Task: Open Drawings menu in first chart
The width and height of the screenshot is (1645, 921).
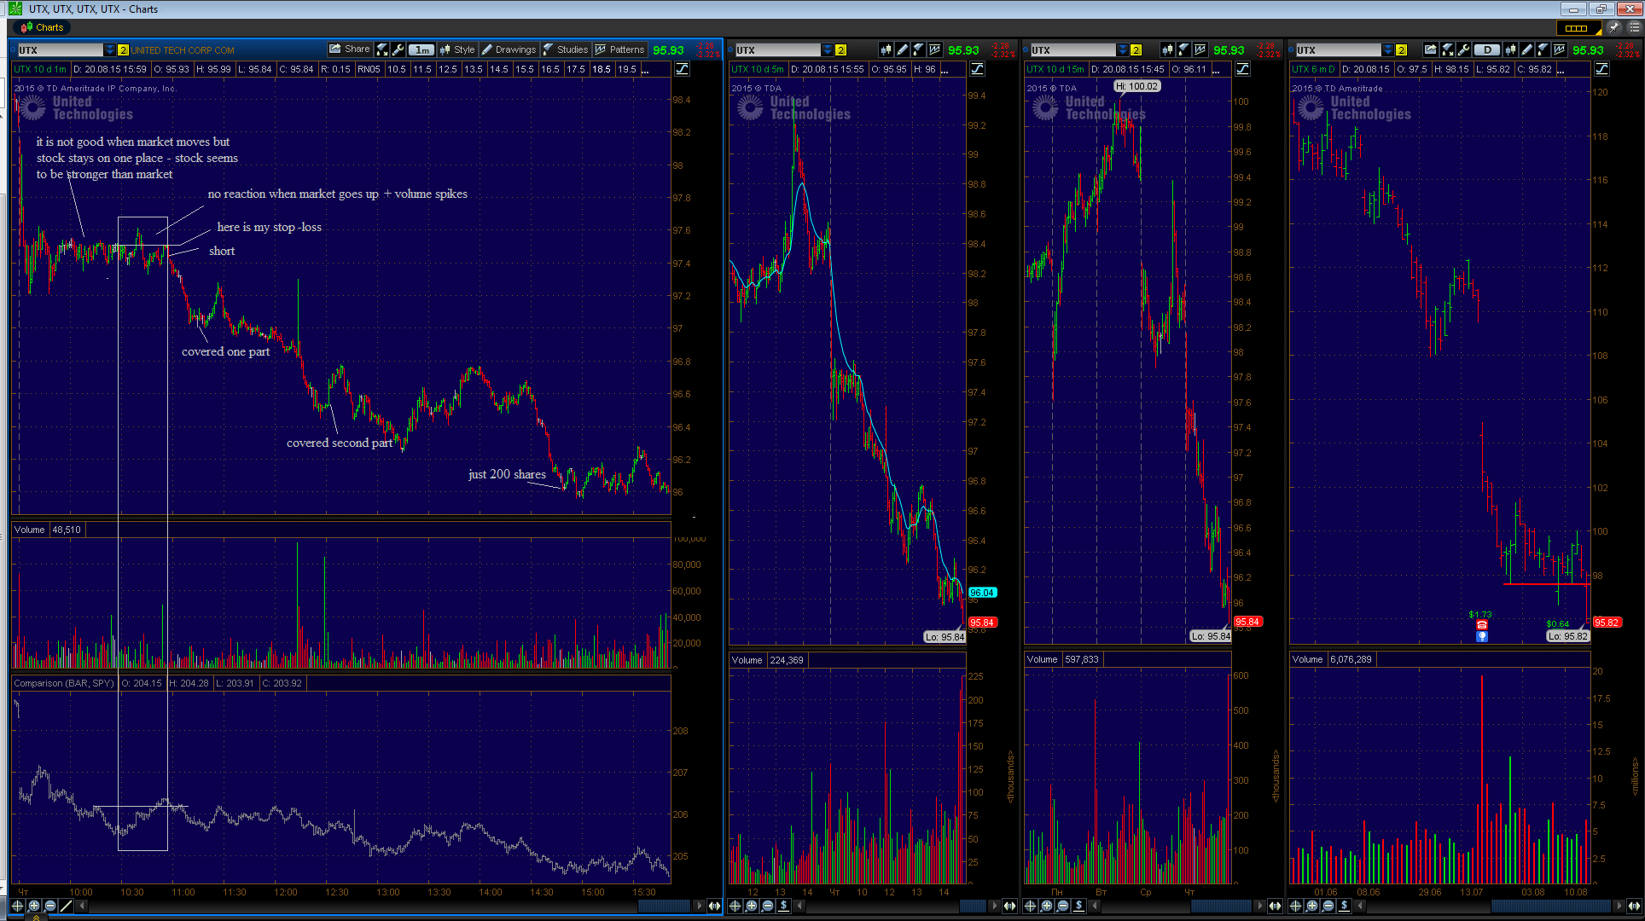Action: (x=509, y=49)
